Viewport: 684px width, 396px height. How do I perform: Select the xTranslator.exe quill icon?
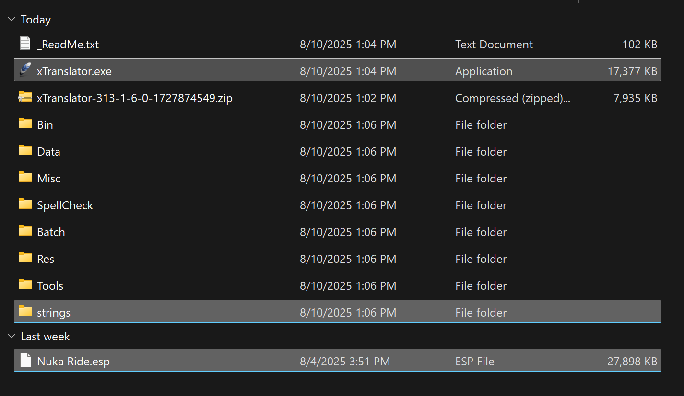[25, 70]
